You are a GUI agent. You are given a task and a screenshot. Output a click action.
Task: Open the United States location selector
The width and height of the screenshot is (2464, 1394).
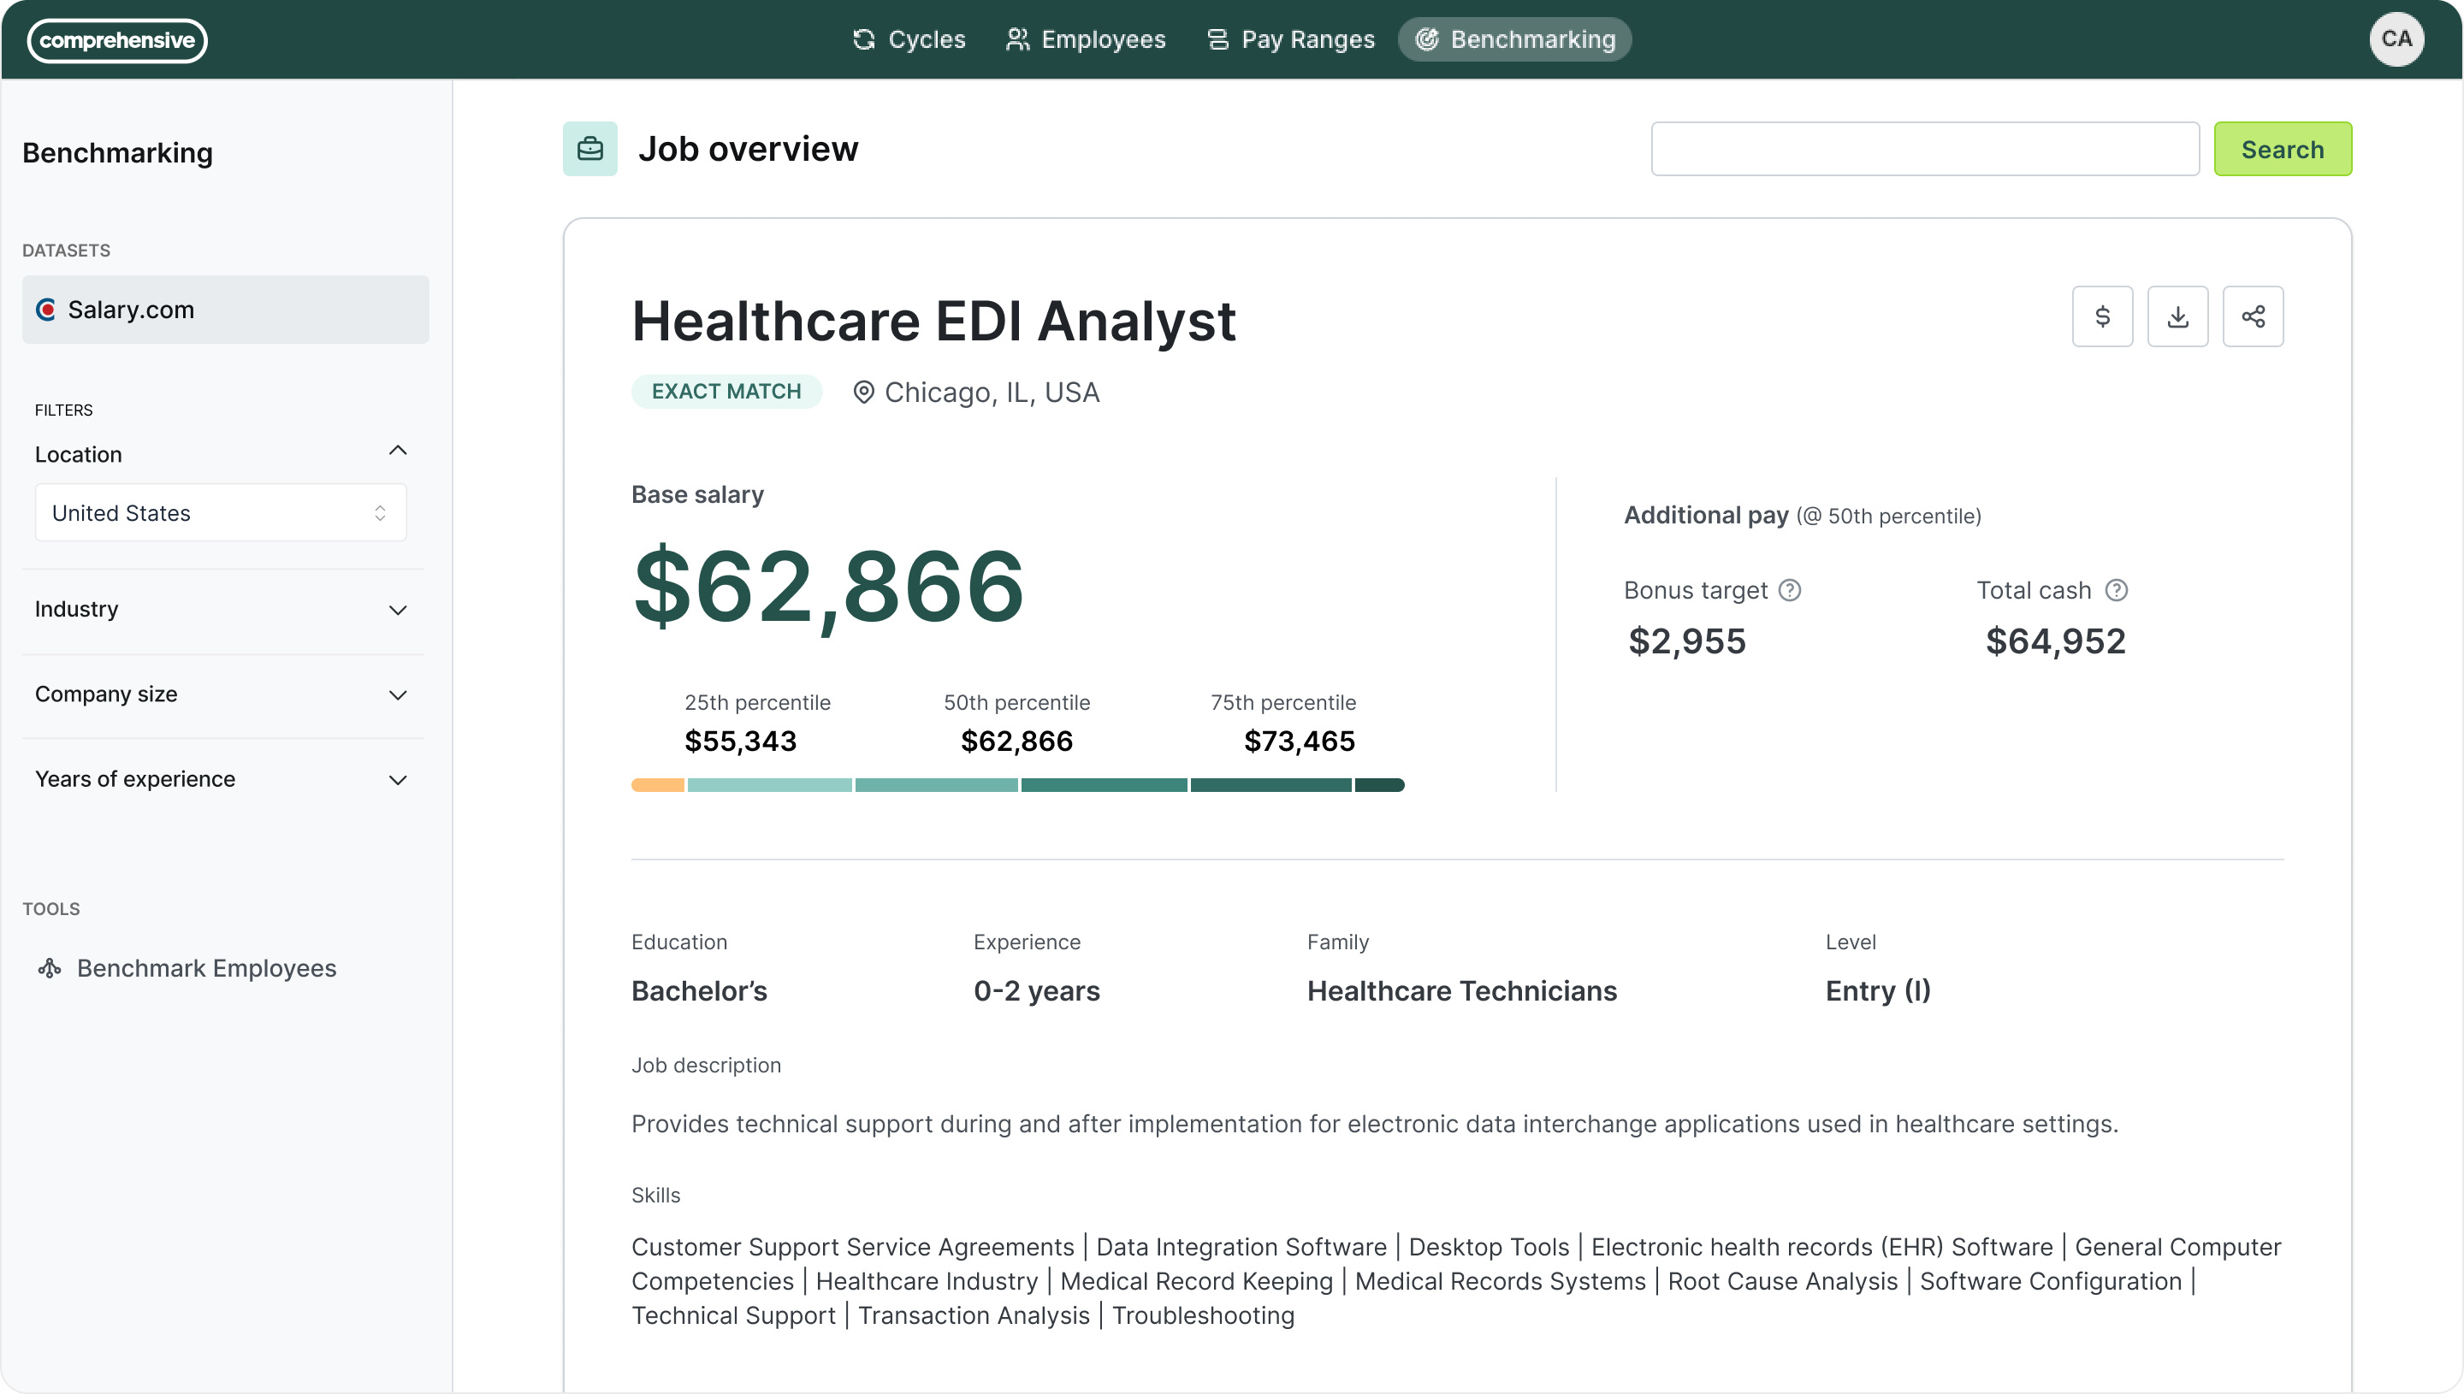pyautogui.click(x=220, y=512)
